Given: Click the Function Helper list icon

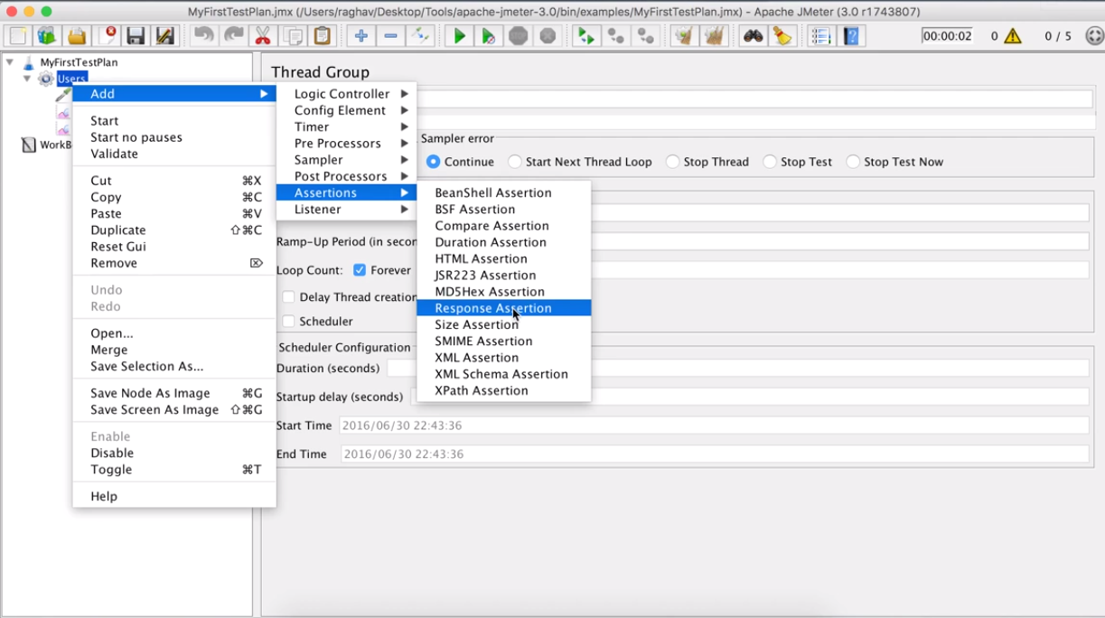Looking at the screenshot, I should [x=820, y=36].
